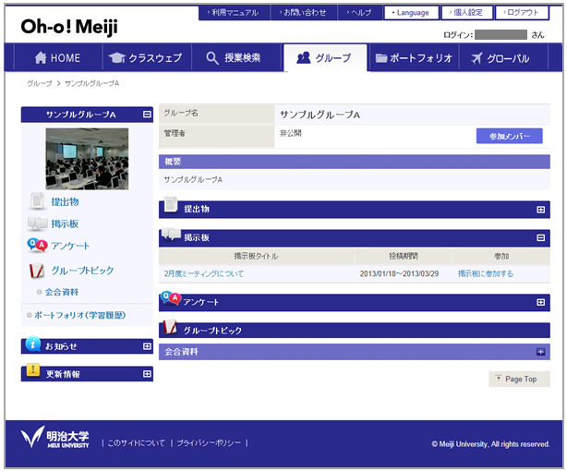The width and height of the screenshot is (567, 471).
Task: Open 掲示板 link in sidebar
Action: click(x=65, y=223)
